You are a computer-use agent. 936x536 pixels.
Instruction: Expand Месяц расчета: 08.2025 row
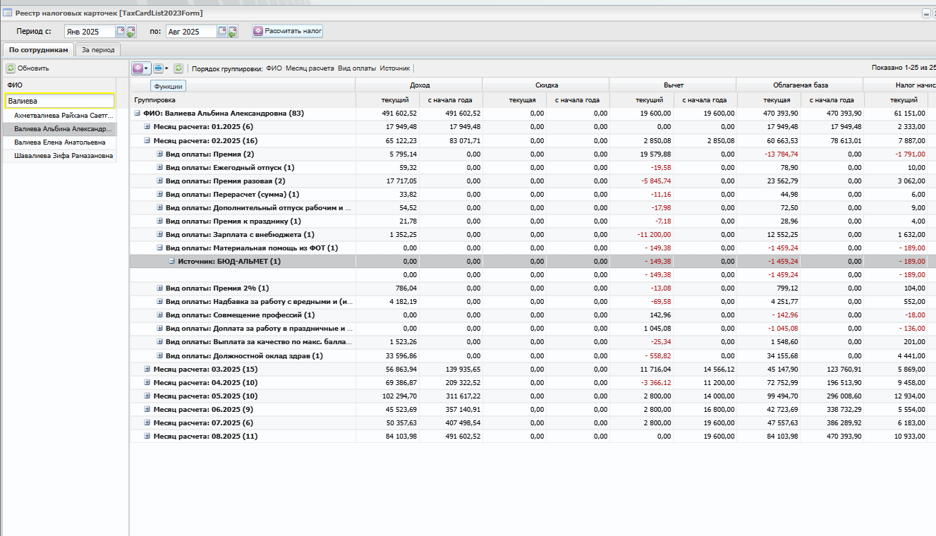[x=147, y=436]
